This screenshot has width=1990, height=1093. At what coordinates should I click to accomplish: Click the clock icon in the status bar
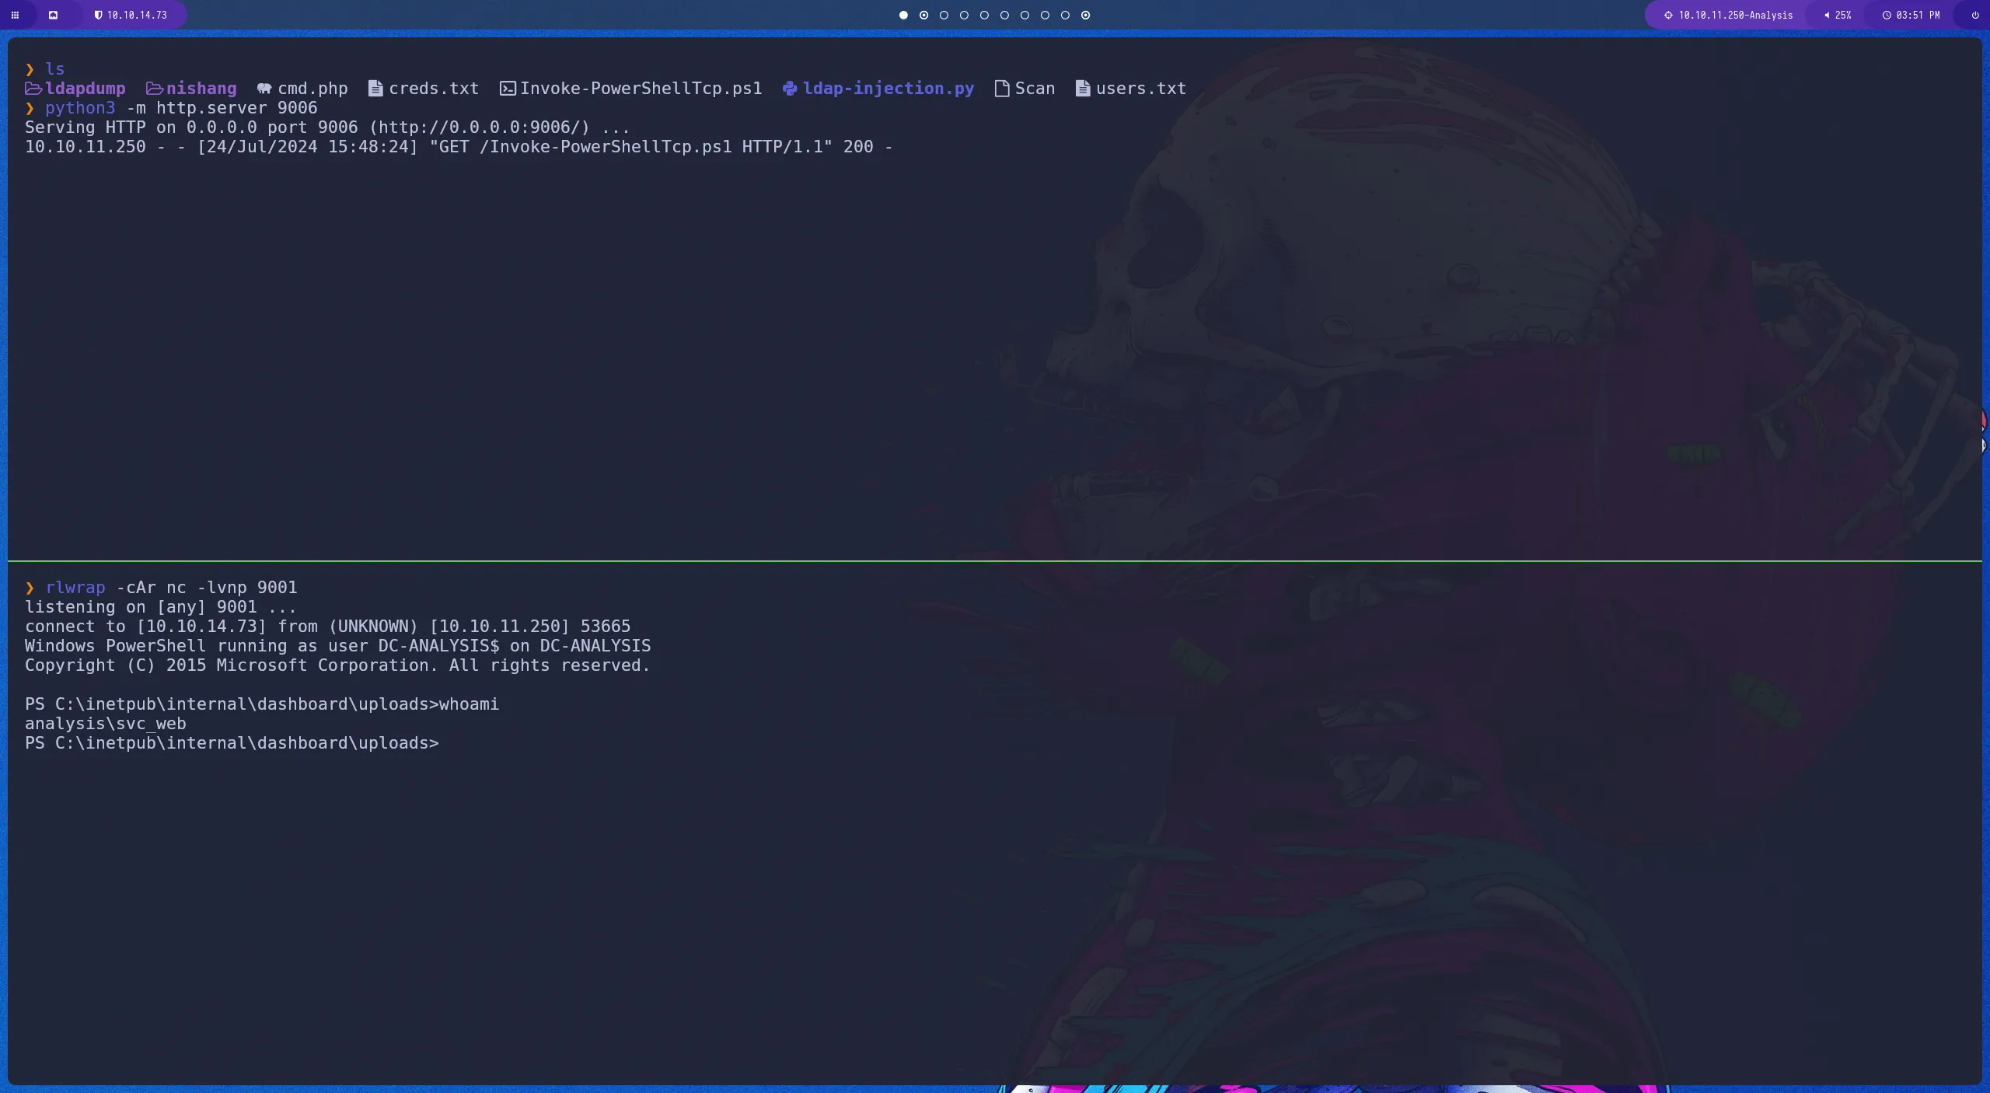(x=1887, y=15)
